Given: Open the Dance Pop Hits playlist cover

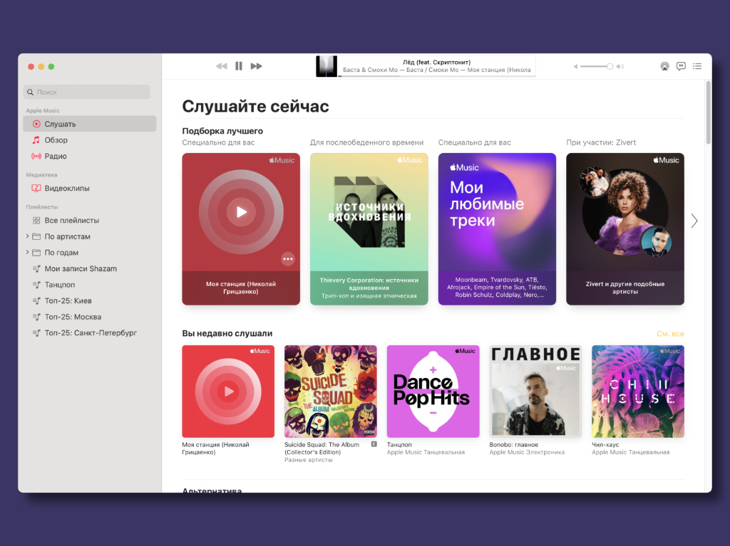Looking at the screenshot, I should click(x=433, y=391).
